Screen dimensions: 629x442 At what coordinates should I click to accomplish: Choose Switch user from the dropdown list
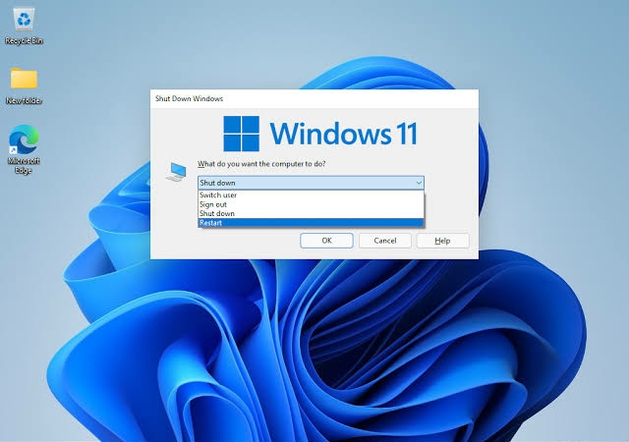coord(311,194)
